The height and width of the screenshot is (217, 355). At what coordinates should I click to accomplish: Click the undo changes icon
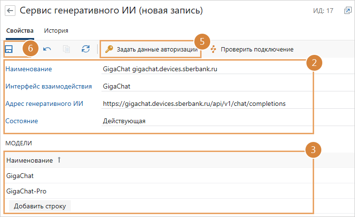click(x=47, y=49)
